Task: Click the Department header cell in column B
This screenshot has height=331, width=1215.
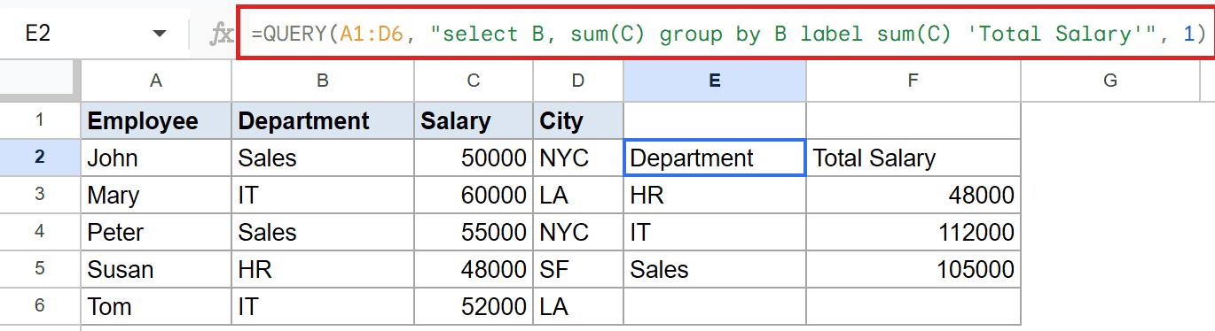Action: coord(323,120)
